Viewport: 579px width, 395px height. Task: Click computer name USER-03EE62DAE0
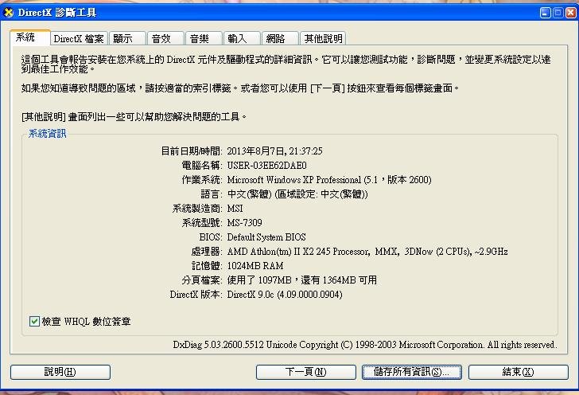click(266, 166)
